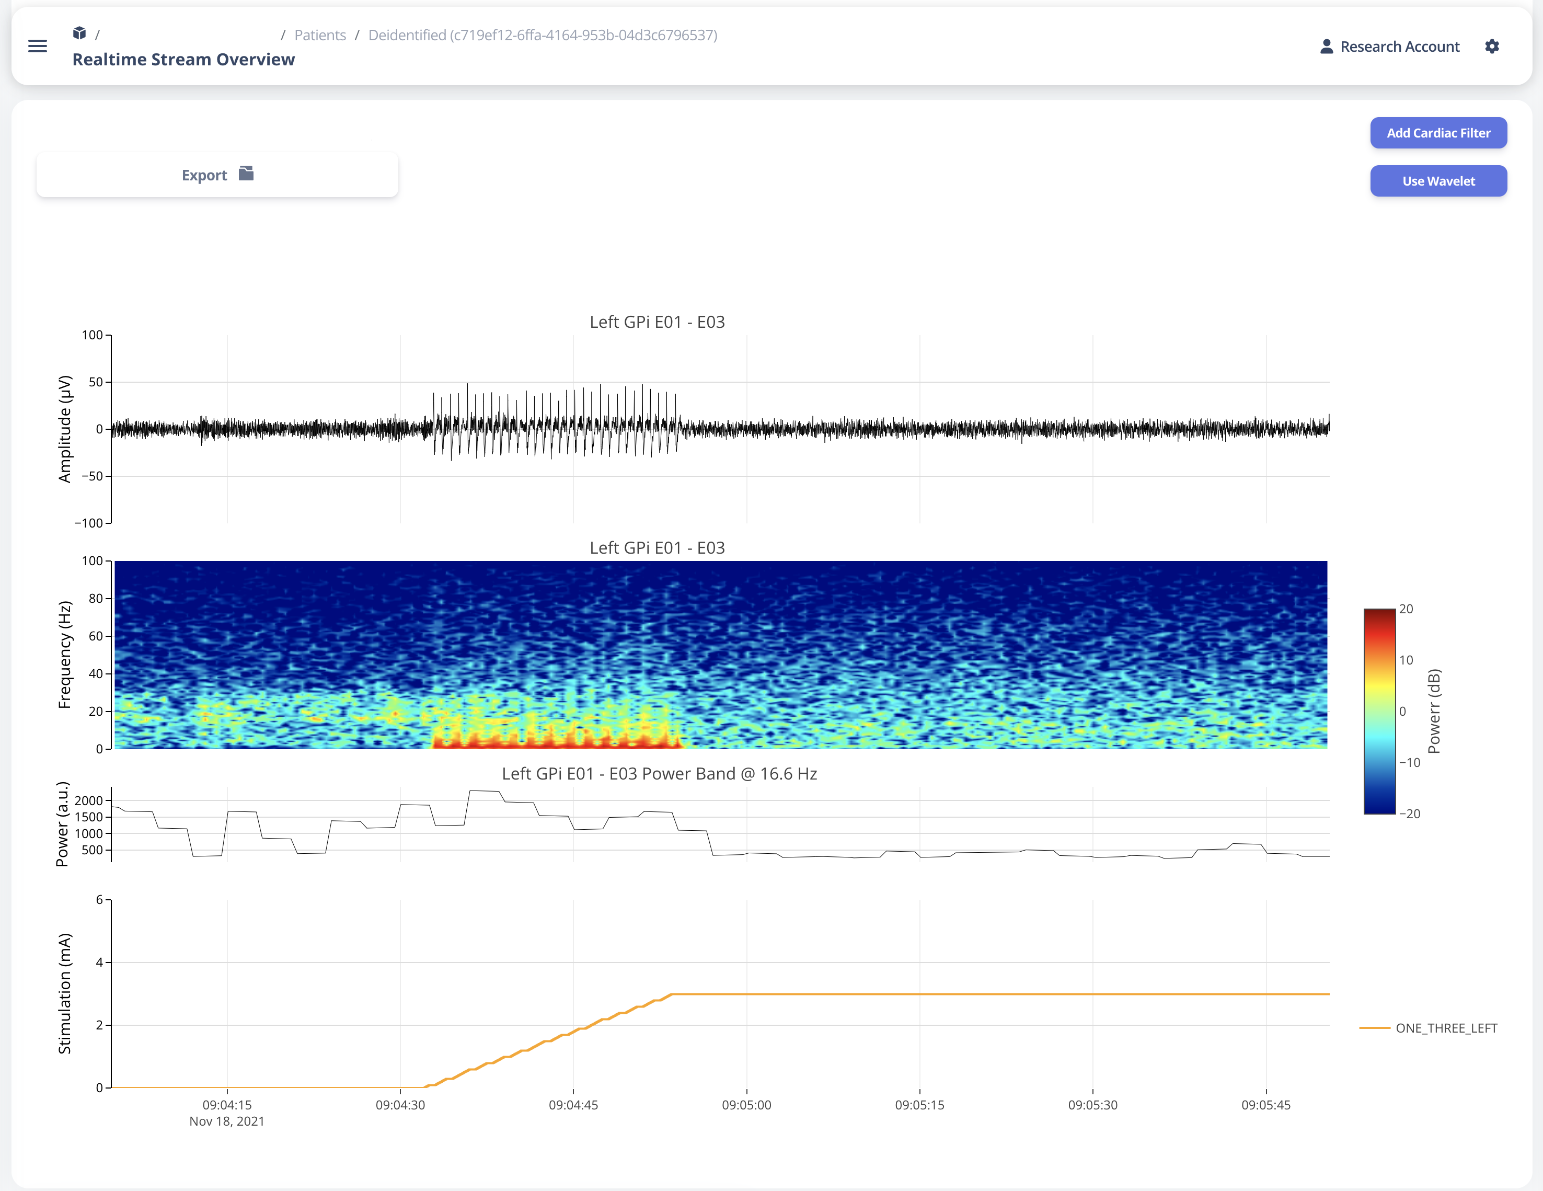Click the Use Wavelet button
This screenshot has height=1191, width=1543.
(x=1438, y=181)
